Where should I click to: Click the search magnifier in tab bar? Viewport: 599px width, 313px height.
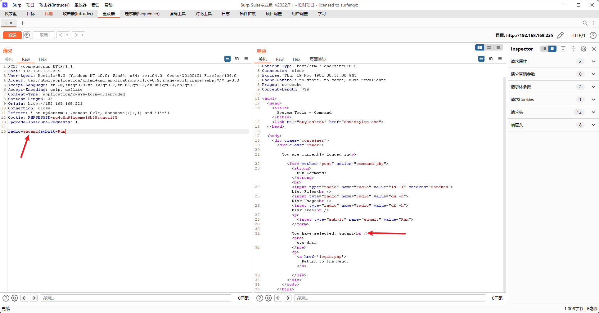[x=585, y=23]
